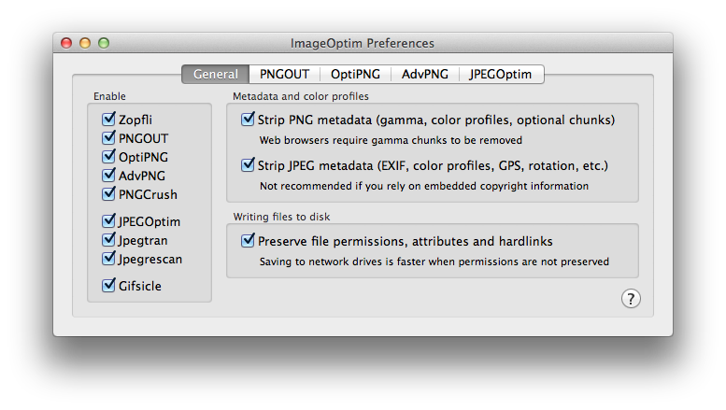The image size is (726, 410).
Task: Zoom the Preferences window with green button
Action: coord(104,43)
